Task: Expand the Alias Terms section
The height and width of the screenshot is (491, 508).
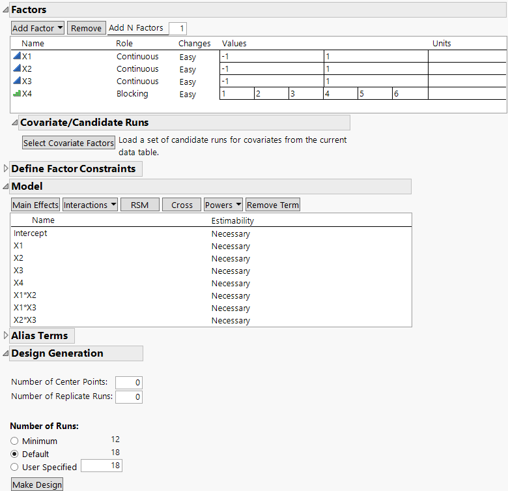Action: tap(6, 336)
